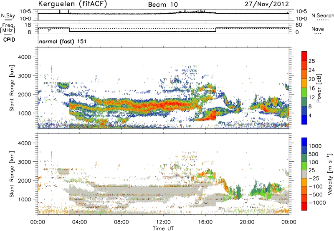Viewport: 334px width, 231px height.
Task: Click the red top segment of power colorbar
Action: [x=304, y=56]
